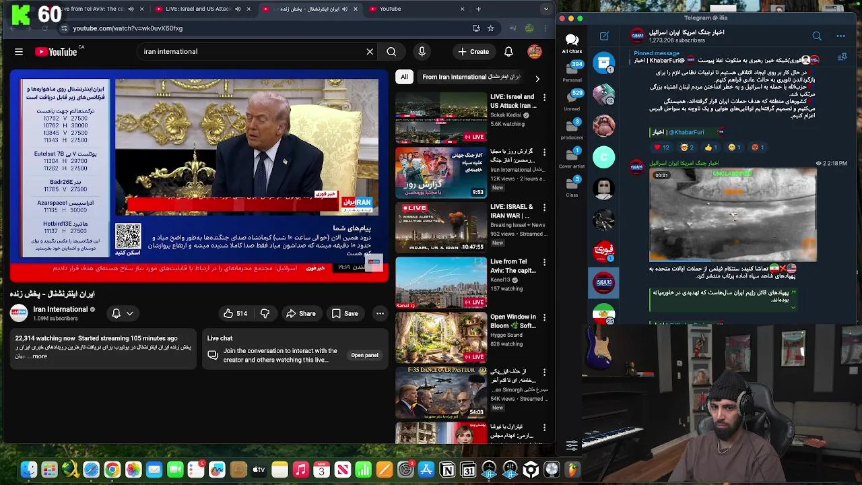
Task: Open options for Open Window in Bloom video
Action: point(544,317)
